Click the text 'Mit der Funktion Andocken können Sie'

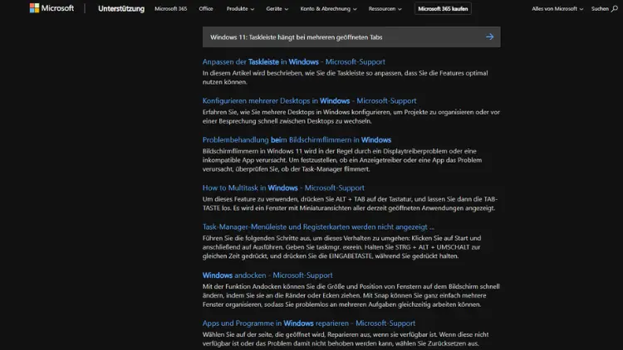tap(260, 286)
